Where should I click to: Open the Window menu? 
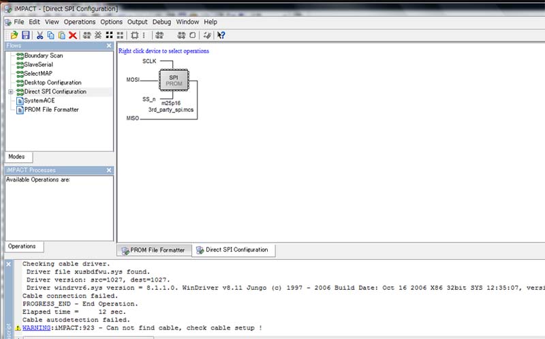(x=187, y=22)
